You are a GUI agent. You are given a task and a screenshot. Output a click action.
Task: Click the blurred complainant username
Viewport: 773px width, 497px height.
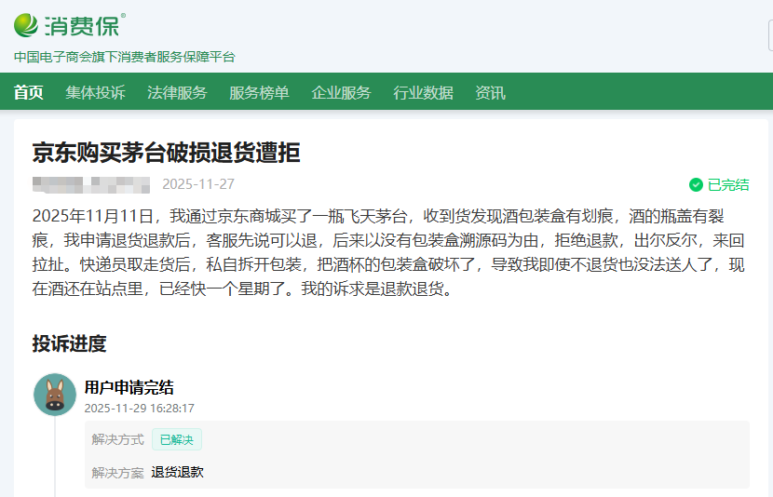(x=90, y=184)
